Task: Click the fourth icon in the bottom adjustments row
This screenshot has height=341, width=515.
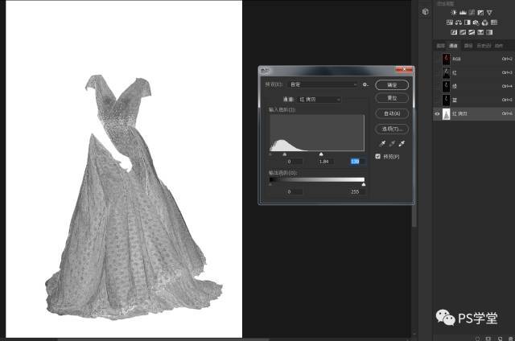Action: click(480, 32)
